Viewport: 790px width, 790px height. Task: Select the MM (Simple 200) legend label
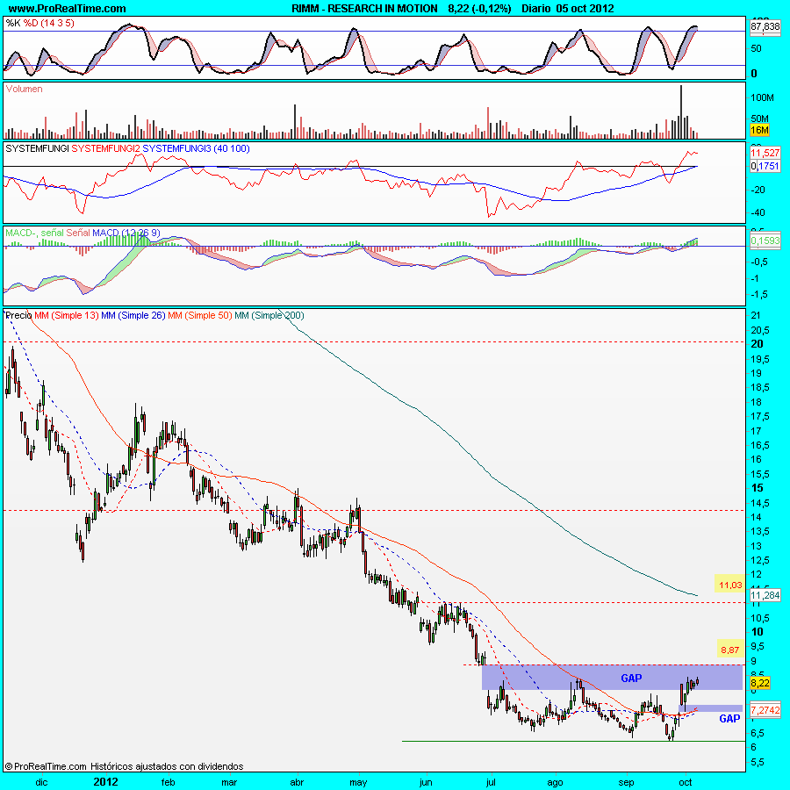(x=269, y=315)
